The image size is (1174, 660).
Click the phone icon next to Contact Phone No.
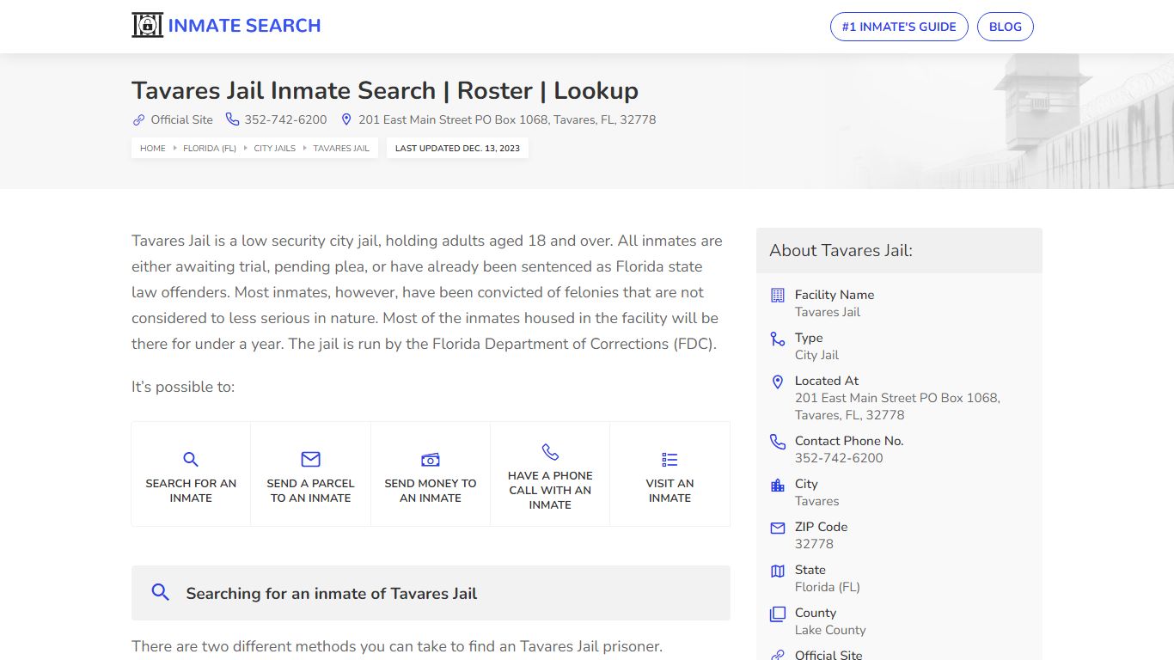778,442
